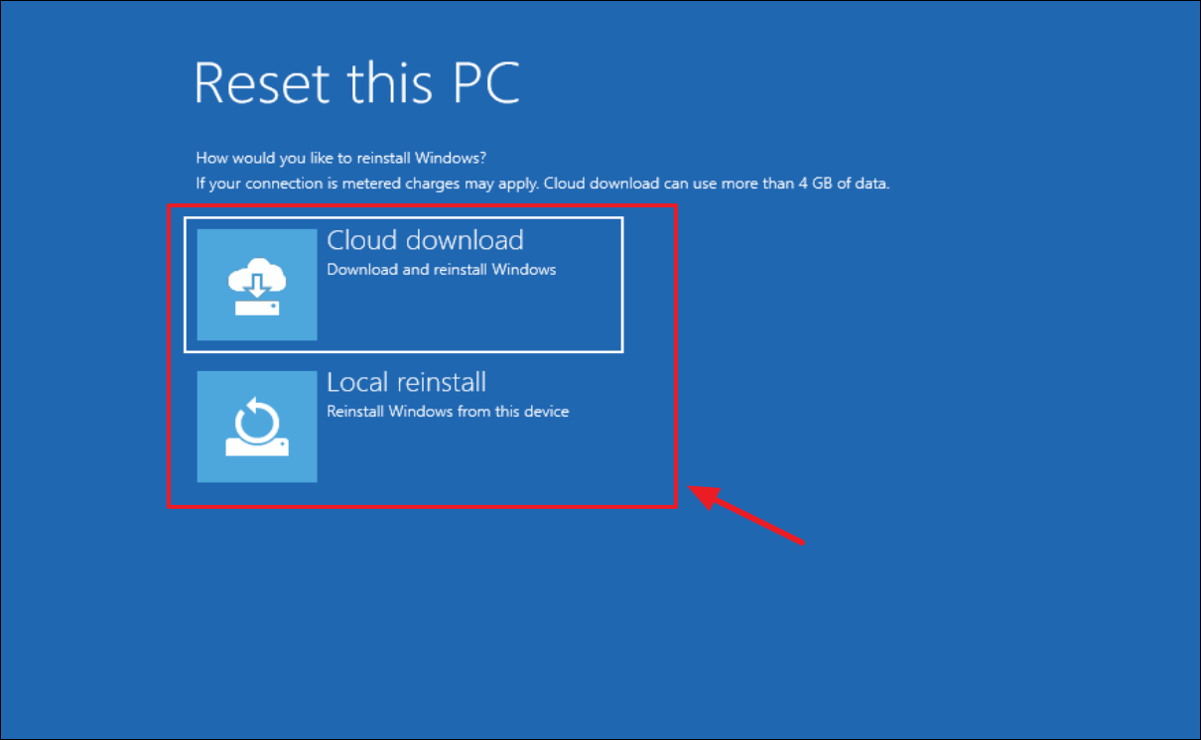Click 'Download and reinstall Windows' description
1201x740 pixels.
442,269
